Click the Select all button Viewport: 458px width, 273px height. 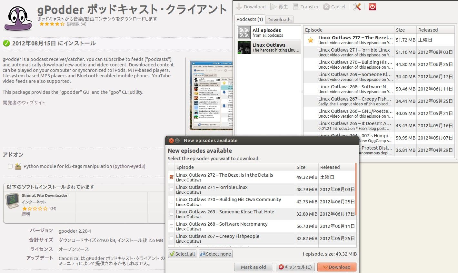coord(182,254)
